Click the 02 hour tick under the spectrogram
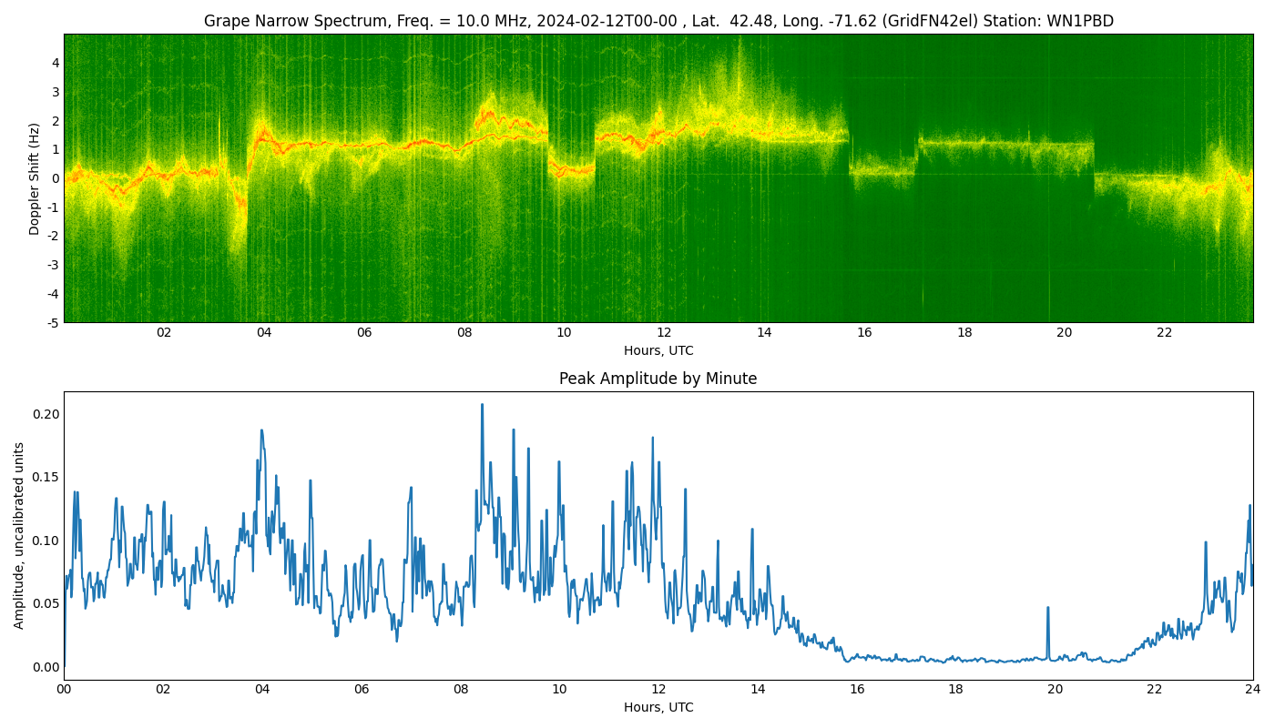The width and height of the screenshot is (1275, 728). (164, 332)
